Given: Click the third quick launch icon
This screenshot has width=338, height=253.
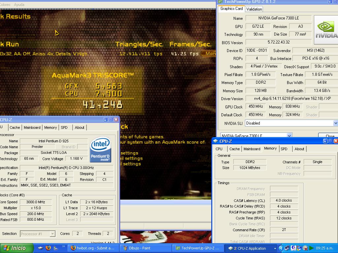Looking at the screenshot, I should [55, 248].
